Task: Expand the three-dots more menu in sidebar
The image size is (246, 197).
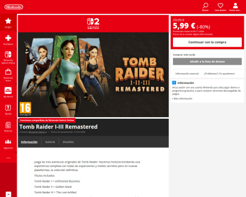Action: click(8, 158)
